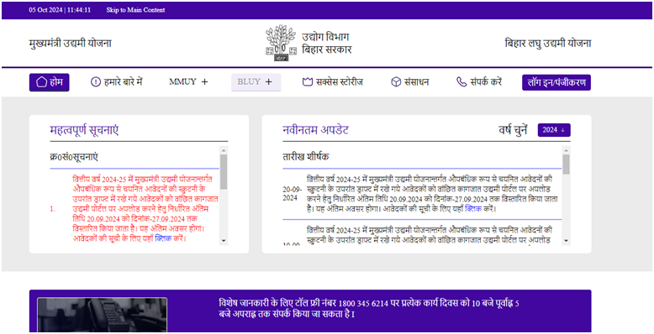Click the toll free number 1800 345 6214 text

tap(363, 303)
